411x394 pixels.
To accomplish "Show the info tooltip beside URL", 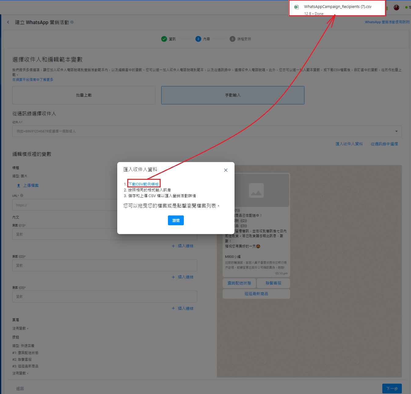I will tap(22, 196).
